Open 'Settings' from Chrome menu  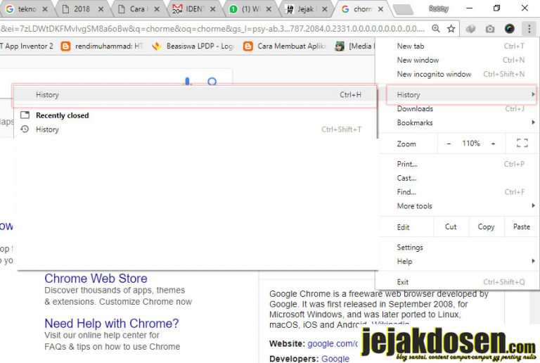[x=457, y=248]
